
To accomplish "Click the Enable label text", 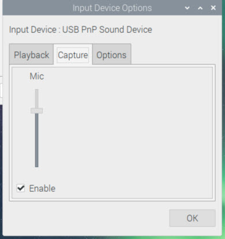I will point(42,188).
